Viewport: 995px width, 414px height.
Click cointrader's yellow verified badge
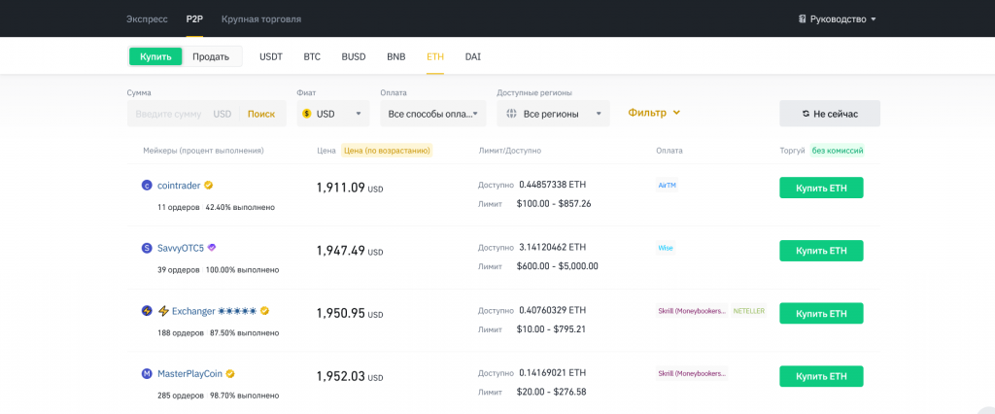pos(209,185)
